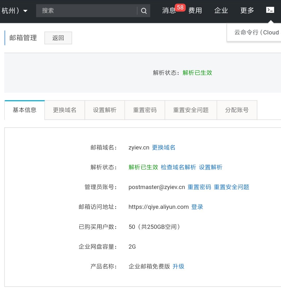
Task: Select the 基本信息 tab
Action: tap(25, 110)
